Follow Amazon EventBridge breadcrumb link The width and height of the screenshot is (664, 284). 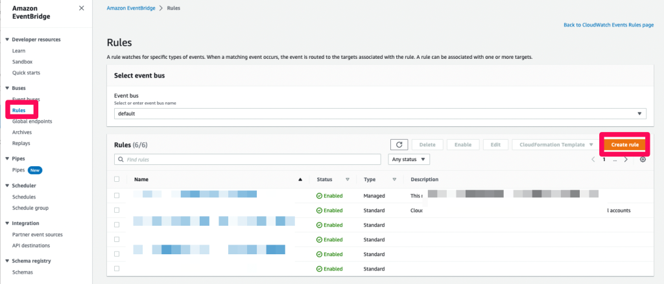[x=131, y=8]
